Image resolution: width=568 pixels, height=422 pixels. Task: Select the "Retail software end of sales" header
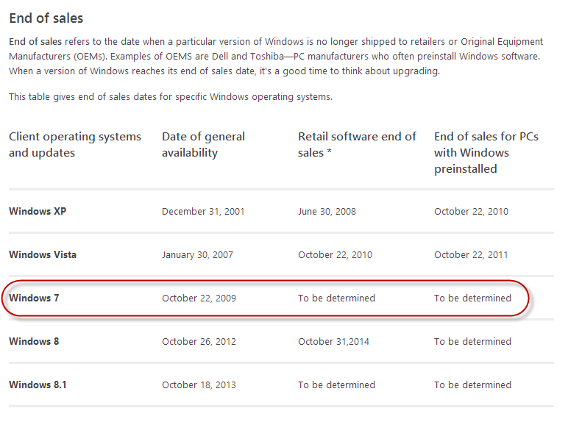pos(357,145)
